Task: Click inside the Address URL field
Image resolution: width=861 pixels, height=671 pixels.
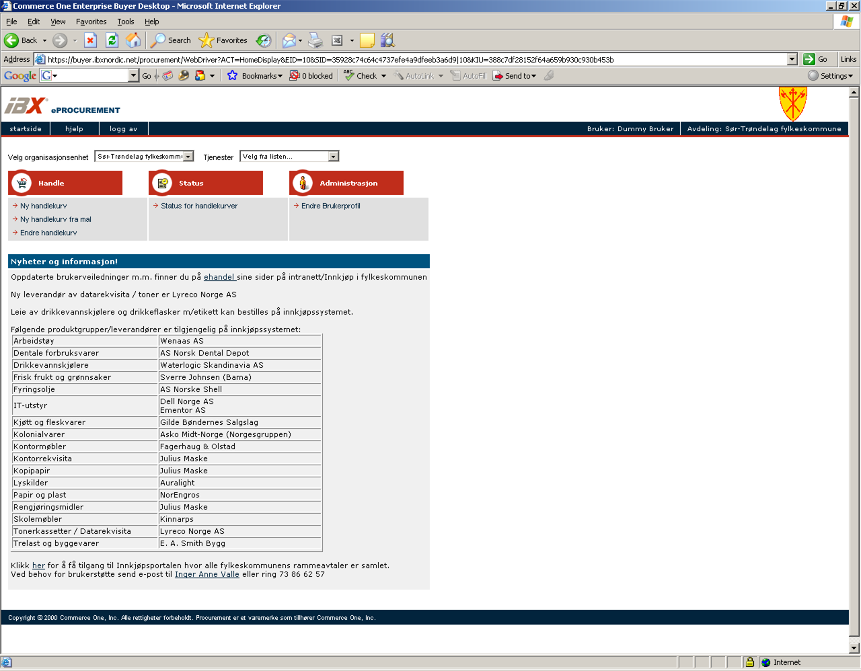Action: pos(416,59)
